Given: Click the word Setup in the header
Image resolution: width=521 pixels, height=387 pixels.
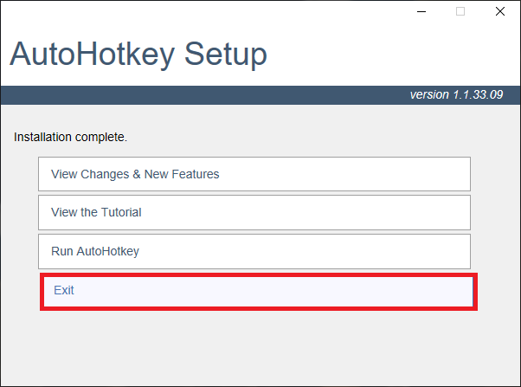Looking at the screenshot, I should point(226,55).
